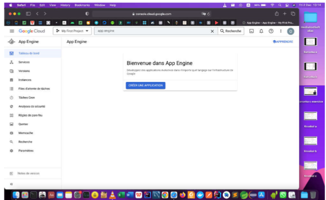Click the Paramètres gear icon
Image resolution: width=326 pixels, height=200 pixels.
point(12,151)
